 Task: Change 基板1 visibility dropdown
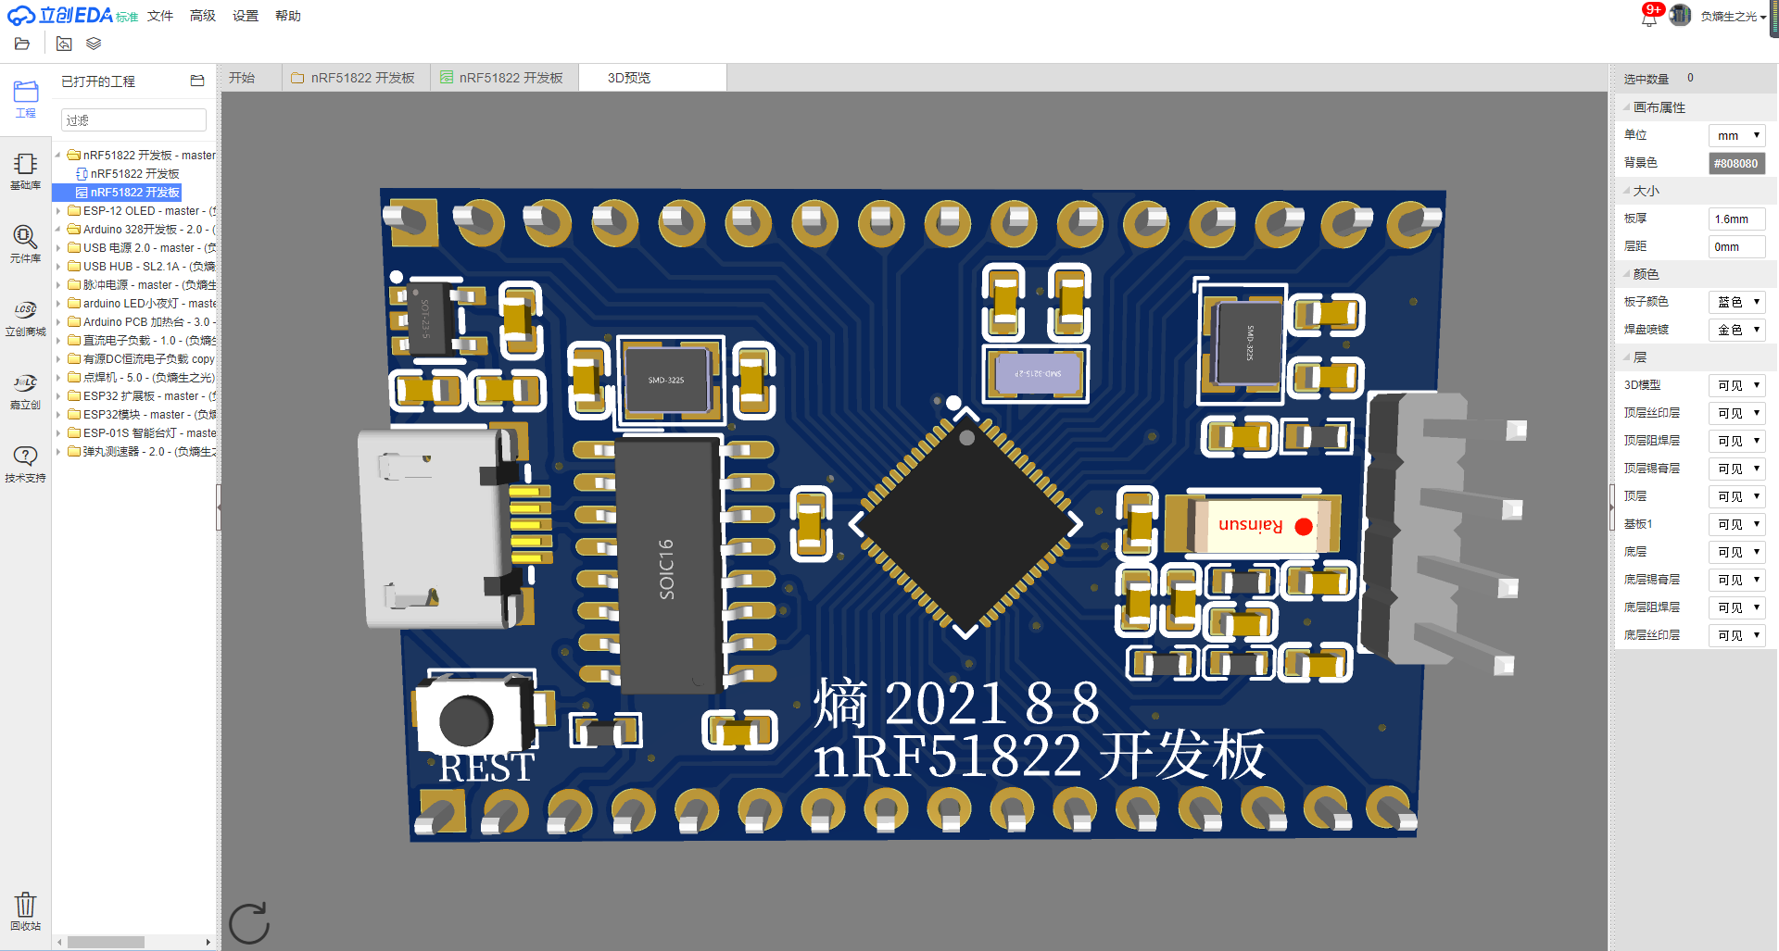[x=1736, y=524]
